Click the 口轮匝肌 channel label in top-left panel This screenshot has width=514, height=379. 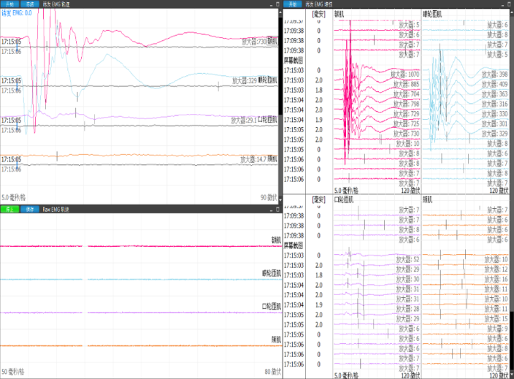[x=267, y=120]
